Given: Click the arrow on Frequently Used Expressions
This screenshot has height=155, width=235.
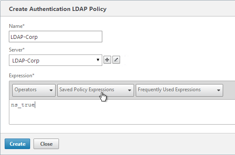Looking at the screenshot, I should tap(218, 90).
